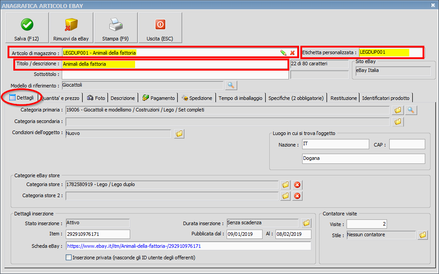Viewport: 439px width, 274px height.
Task: Open the Tempo di imballaggio tab
Action: pyautogui.click(x=240, y=98)
